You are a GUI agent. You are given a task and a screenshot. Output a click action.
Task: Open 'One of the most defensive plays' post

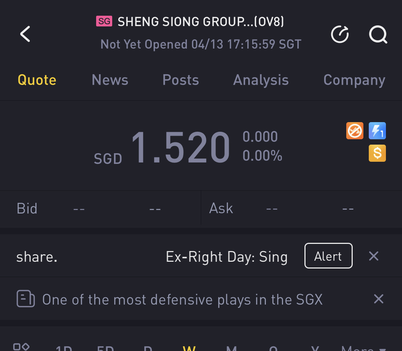182,299
